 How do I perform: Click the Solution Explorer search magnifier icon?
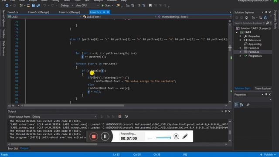point(267,23)
